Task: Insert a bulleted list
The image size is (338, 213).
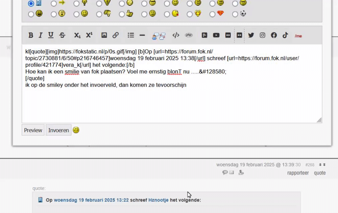Action: pyautogui.click(x=130, y=35)
